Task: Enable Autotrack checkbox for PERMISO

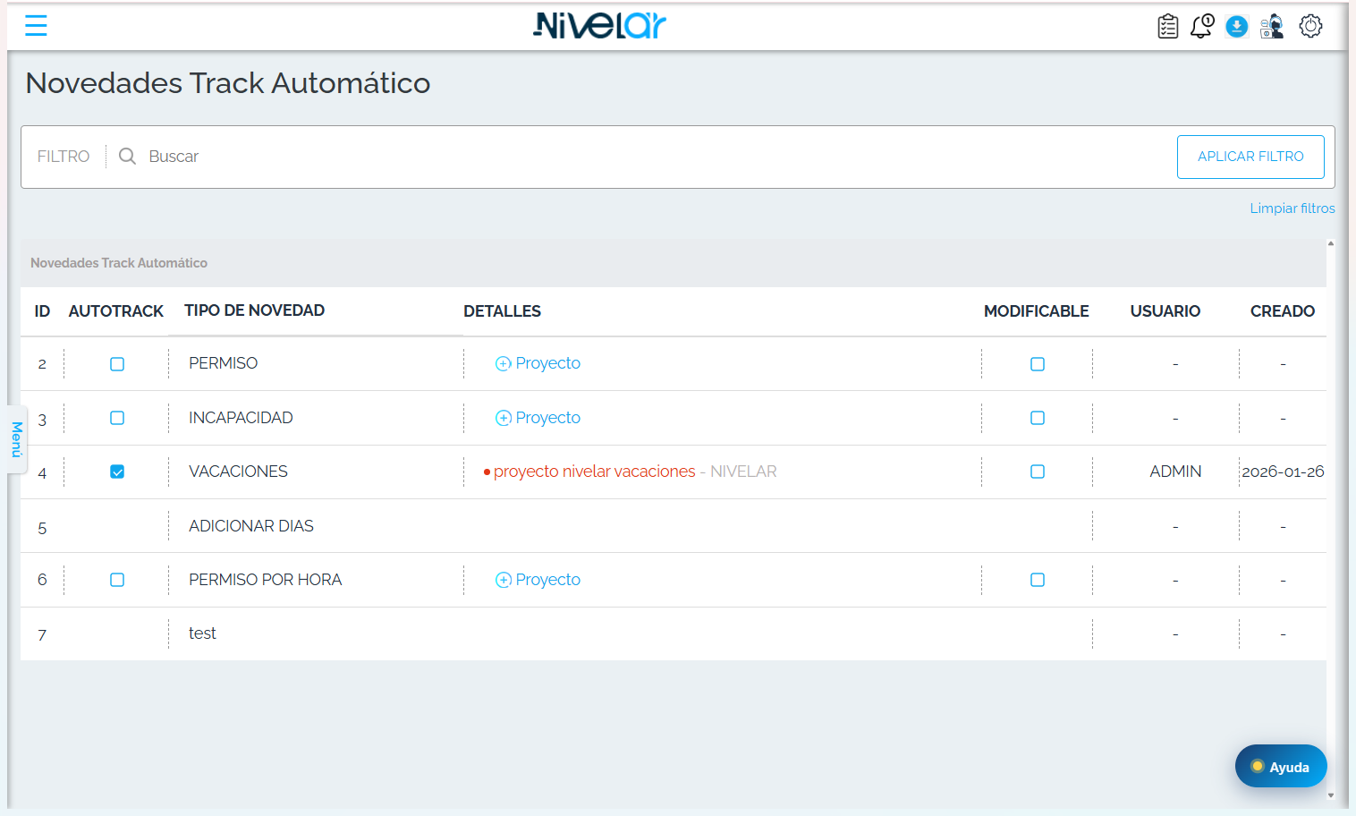Action: click(117, 364)
